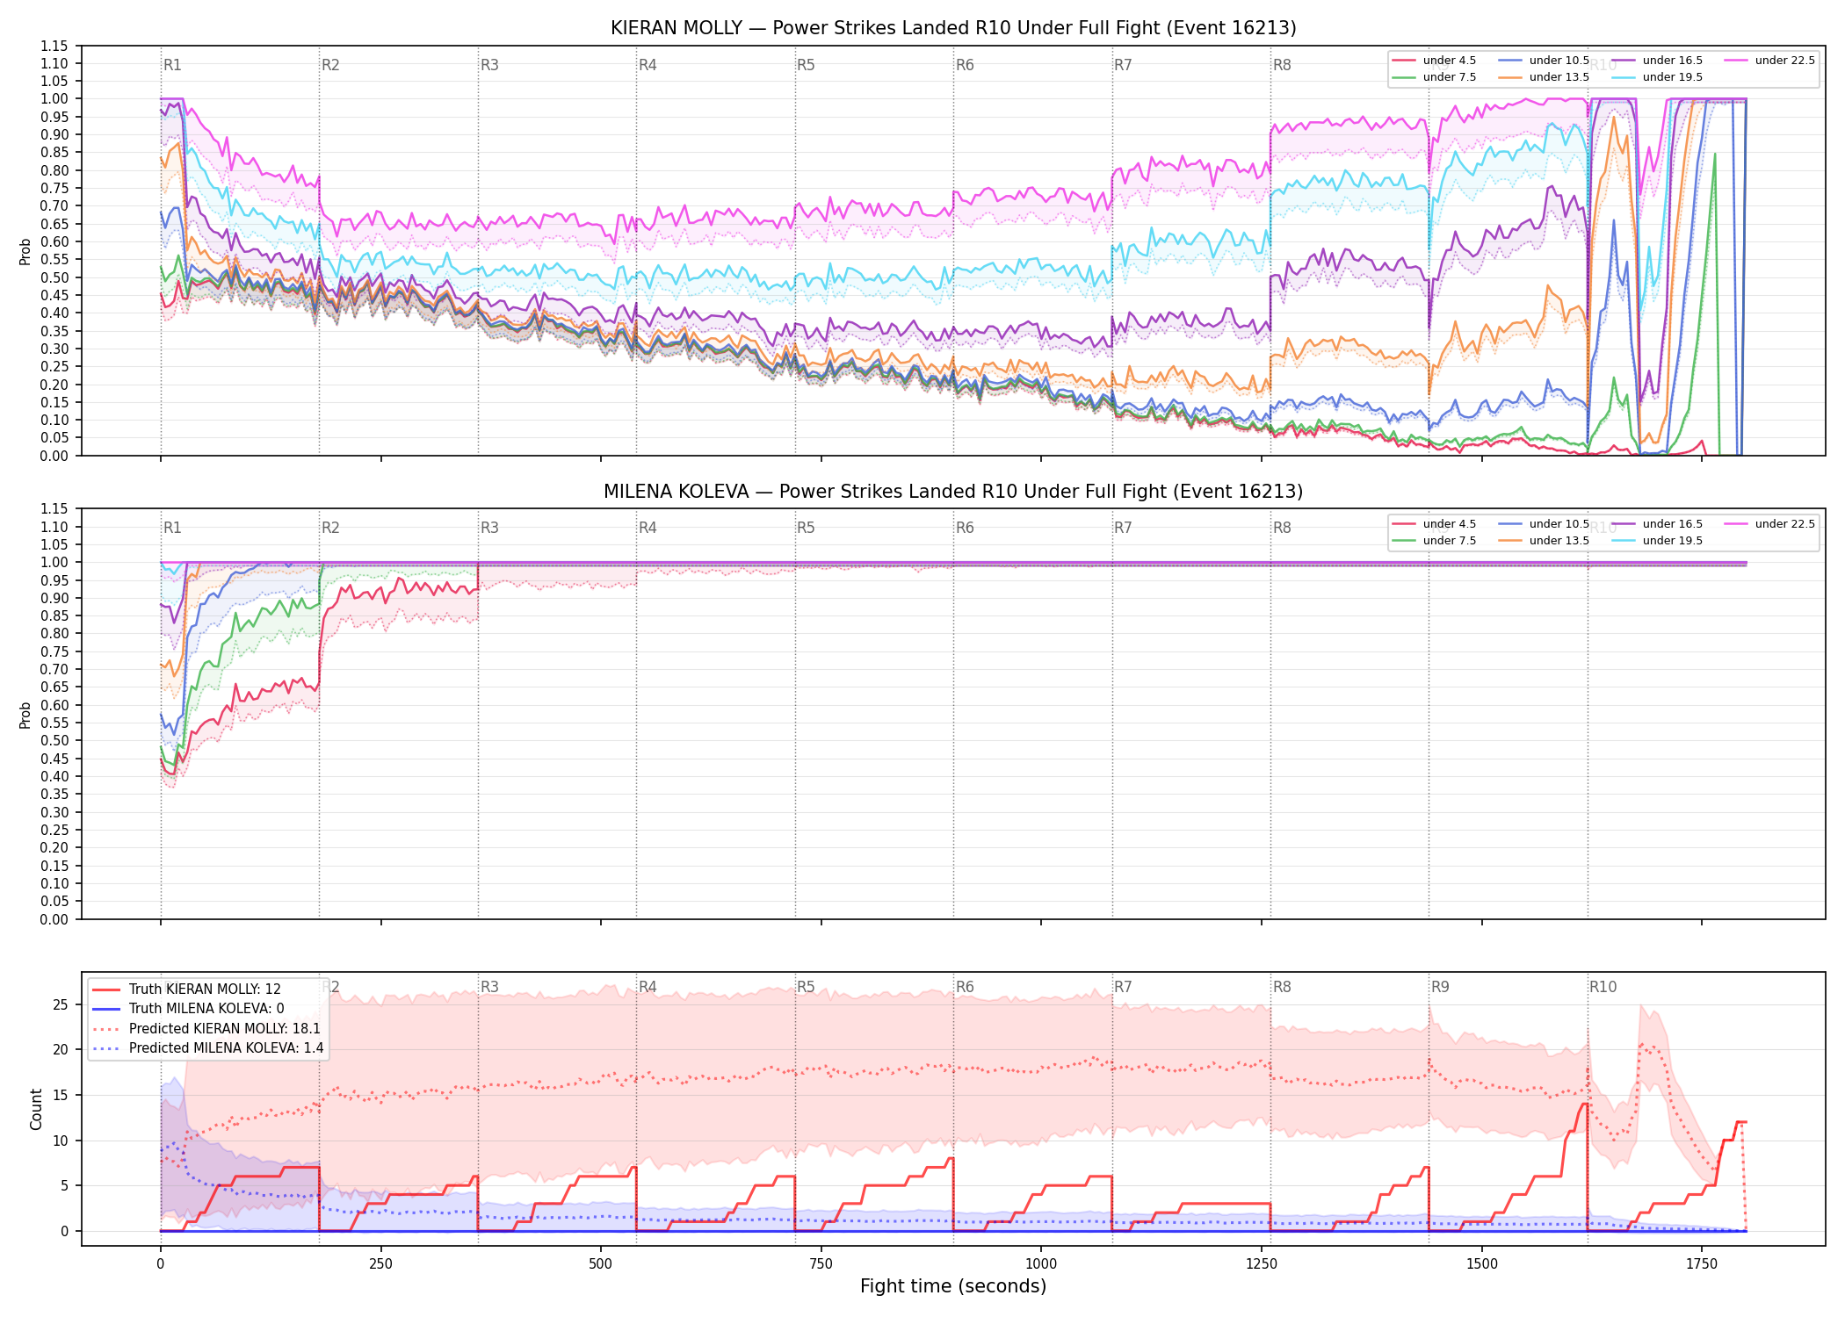Click 'Truth KIERAN MOLLY: 12' legend entry
This screenshot has width=1845, height=1317.
186,990
